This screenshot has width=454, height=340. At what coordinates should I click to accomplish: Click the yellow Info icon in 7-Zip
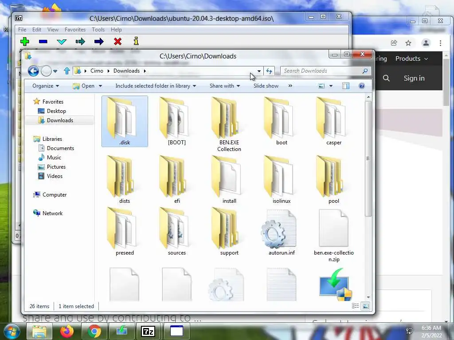136,41
